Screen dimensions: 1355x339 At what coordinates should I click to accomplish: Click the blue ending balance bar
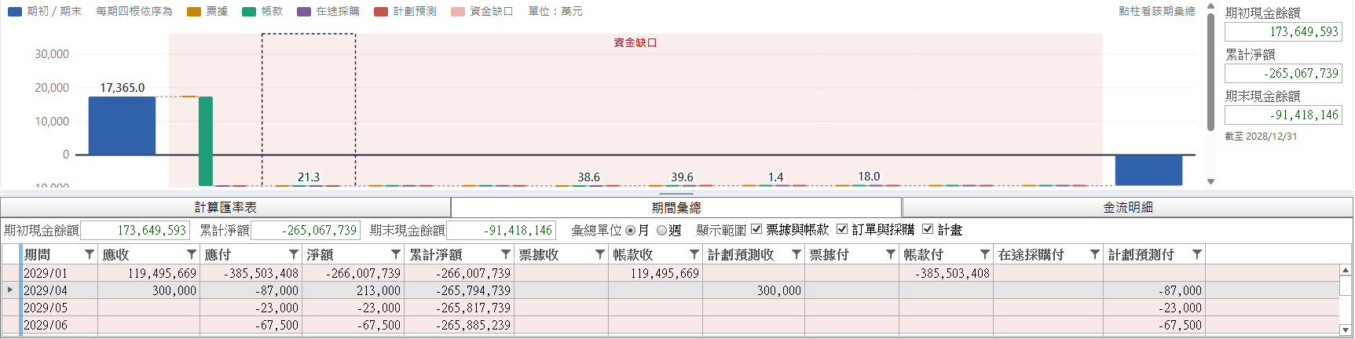pos(1148,170)
